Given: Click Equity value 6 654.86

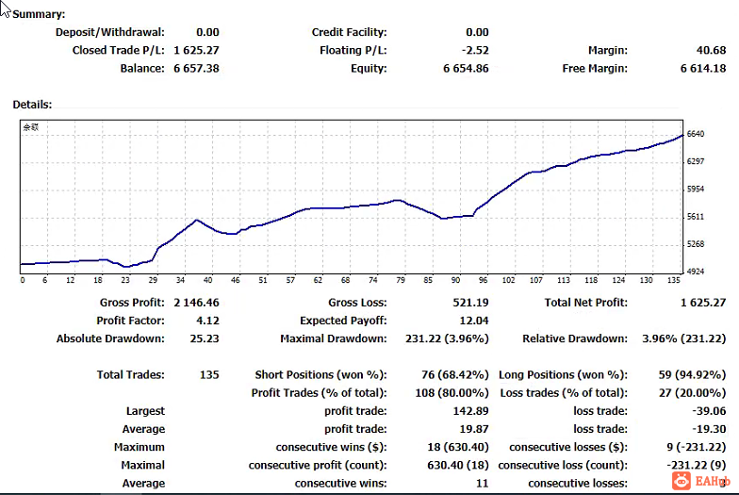Looking at the screenshot, I should 466,68.
